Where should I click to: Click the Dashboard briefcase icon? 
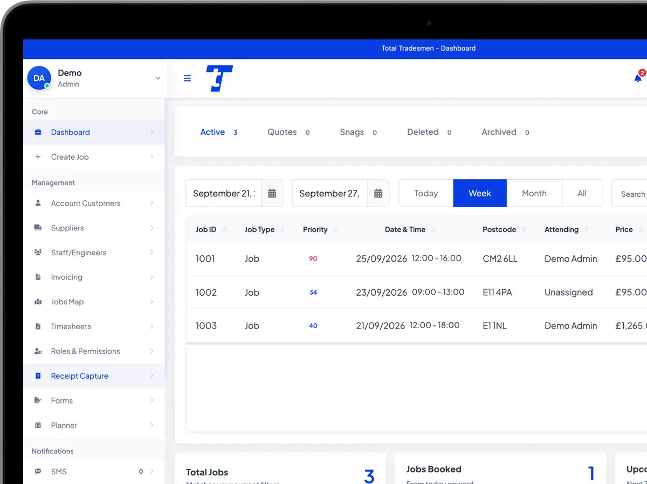click(x=38, y=132)
